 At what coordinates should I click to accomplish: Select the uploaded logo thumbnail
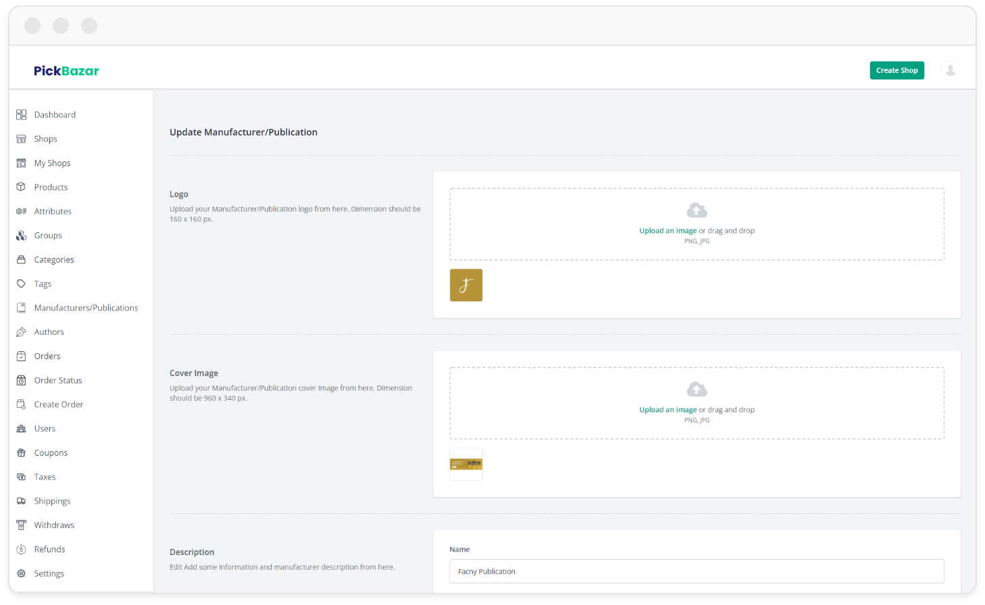coord(465,285)
